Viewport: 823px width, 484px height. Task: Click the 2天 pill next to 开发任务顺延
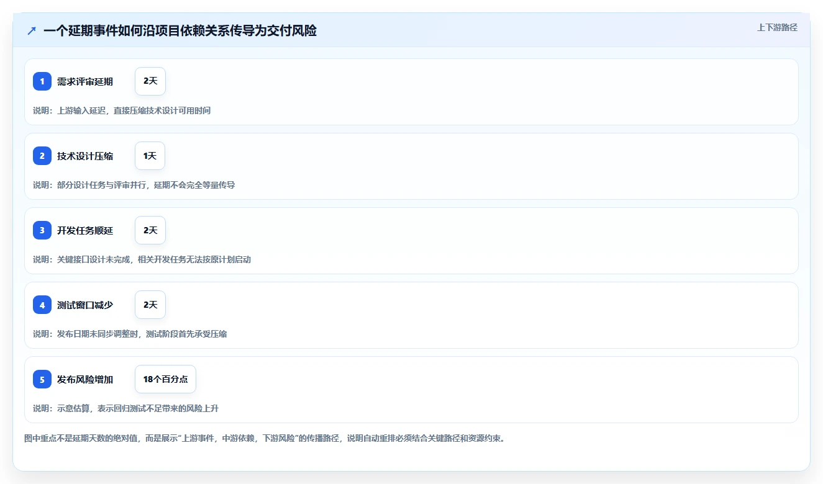pos(150,230)
